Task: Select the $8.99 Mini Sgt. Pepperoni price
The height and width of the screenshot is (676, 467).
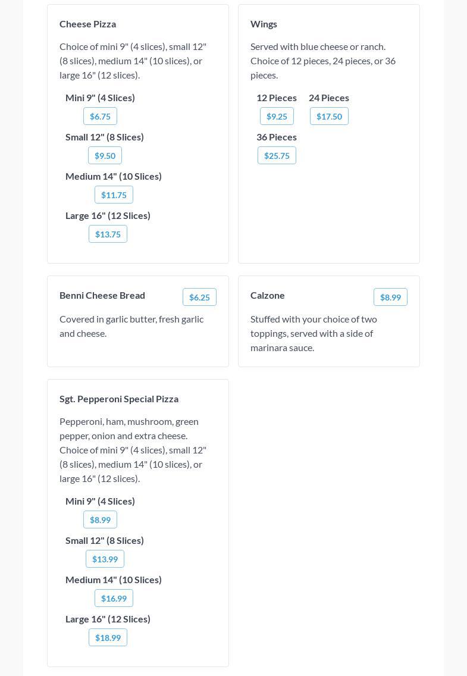Action: 100,520
